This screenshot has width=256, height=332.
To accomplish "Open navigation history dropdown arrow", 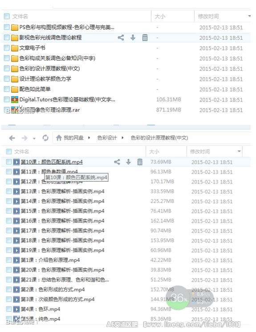I will point(34,139).
